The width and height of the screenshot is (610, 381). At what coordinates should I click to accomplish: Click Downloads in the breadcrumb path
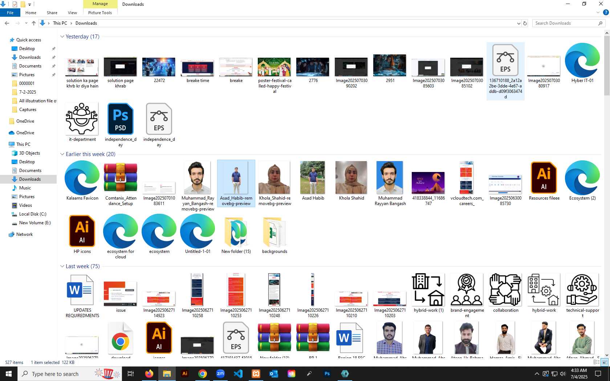pos(86,23)
